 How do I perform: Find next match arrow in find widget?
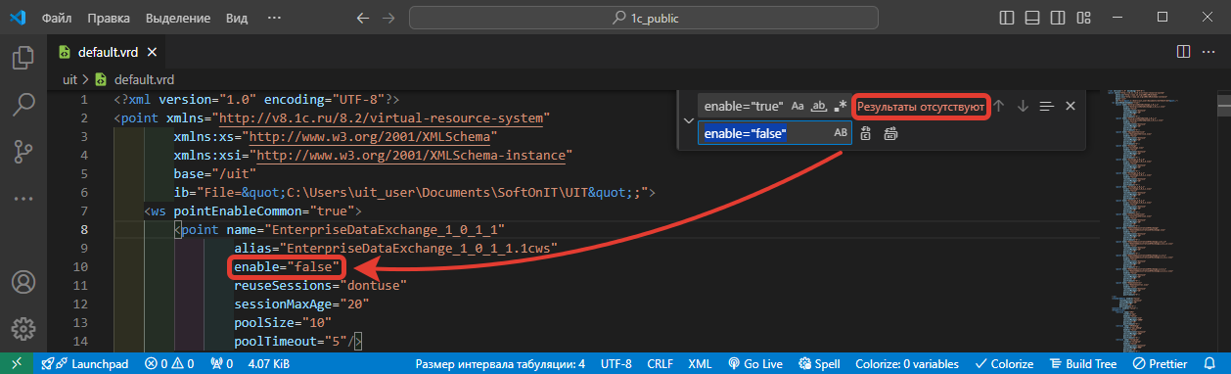(1023, 106)
